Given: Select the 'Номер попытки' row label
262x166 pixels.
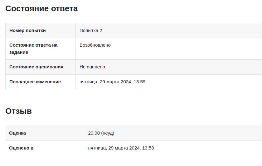Looking at the screenshot, I should 27,30.
